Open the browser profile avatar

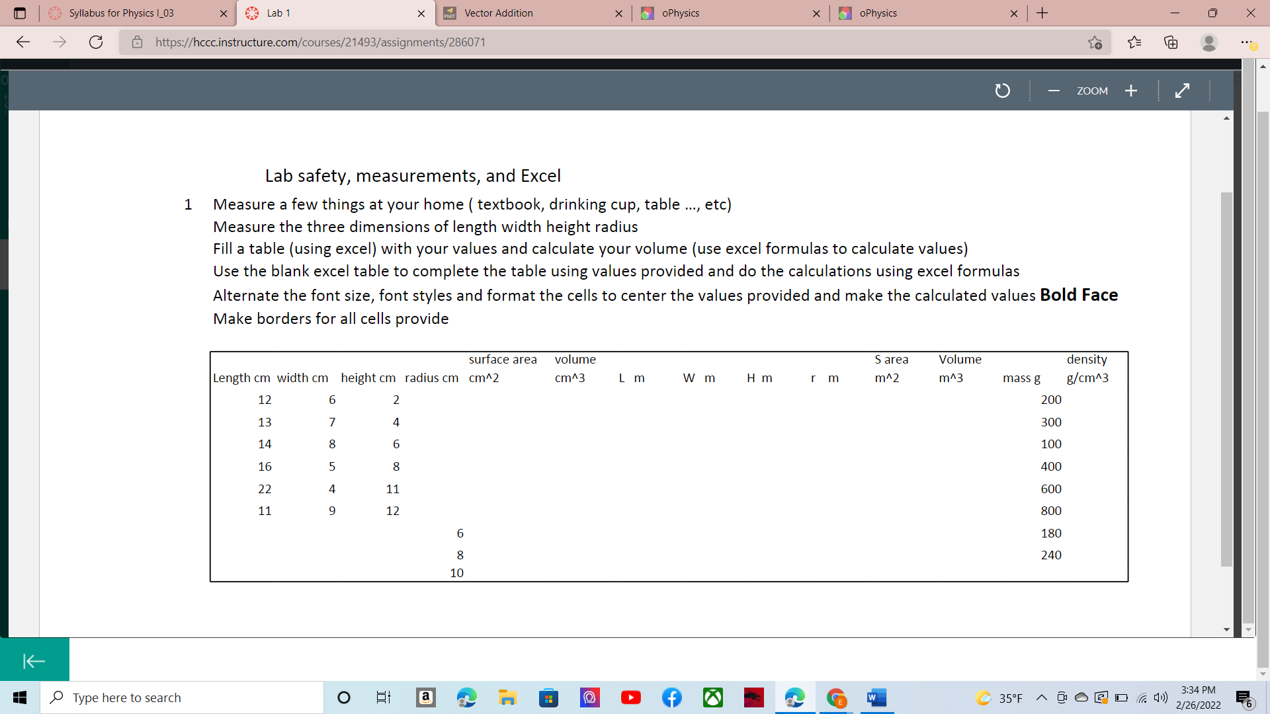click(x=1208, y=42)
